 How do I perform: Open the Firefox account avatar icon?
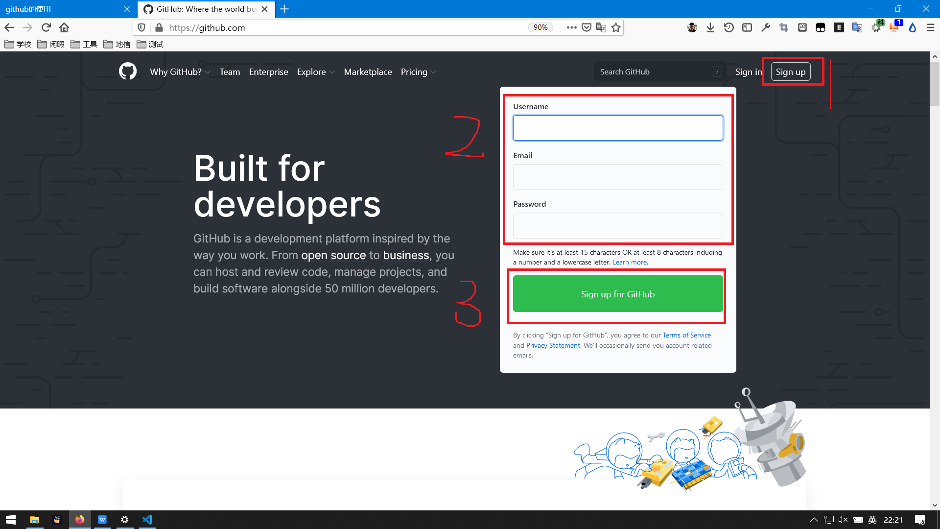[692, 27]
